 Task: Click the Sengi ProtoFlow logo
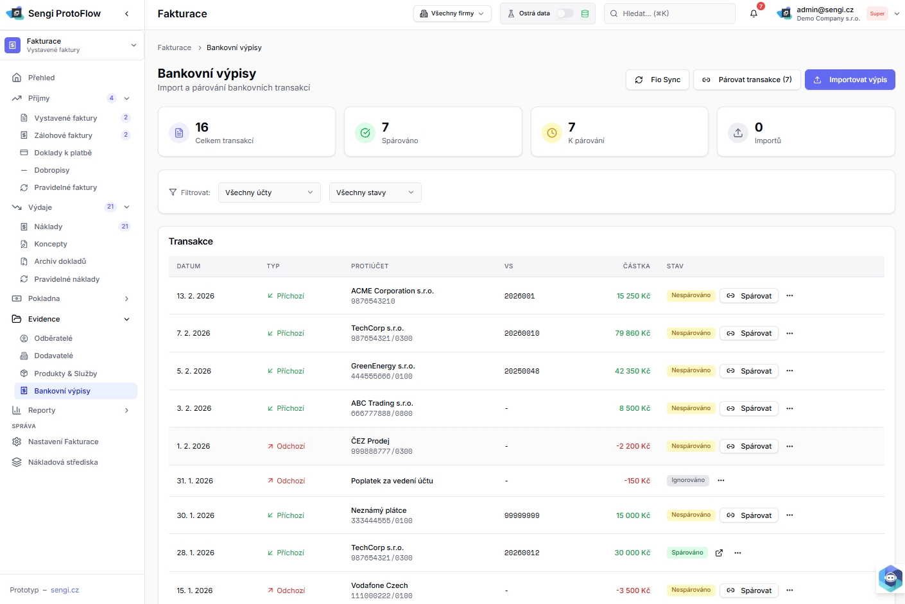pyautogui.click(x=15, y=13)
